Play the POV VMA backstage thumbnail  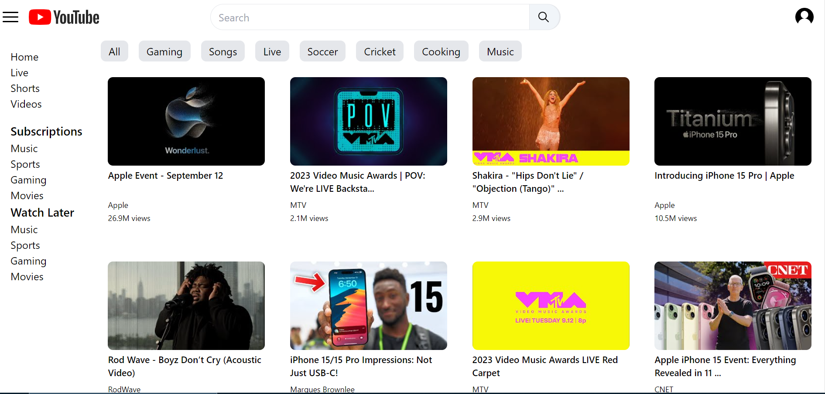pyautogui.click(x=369, y=121)
